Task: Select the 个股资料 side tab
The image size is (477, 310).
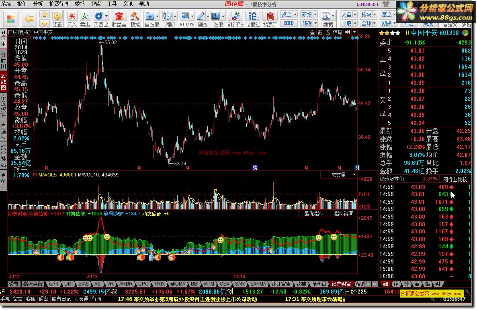Action: click(x=3, y=106)
